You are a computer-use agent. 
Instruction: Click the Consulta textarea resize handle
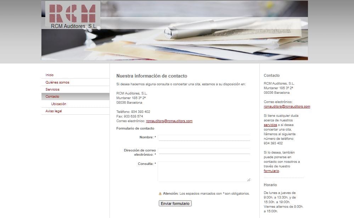point(248,180)
